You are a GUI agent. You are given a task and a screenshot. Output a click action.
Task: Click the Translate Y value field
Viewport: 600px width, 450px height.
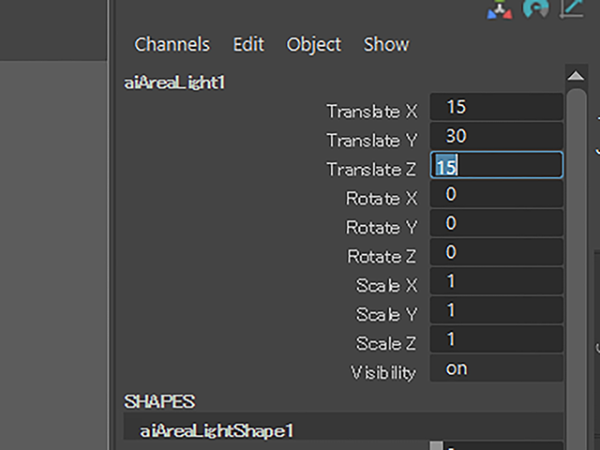point(496,136)
